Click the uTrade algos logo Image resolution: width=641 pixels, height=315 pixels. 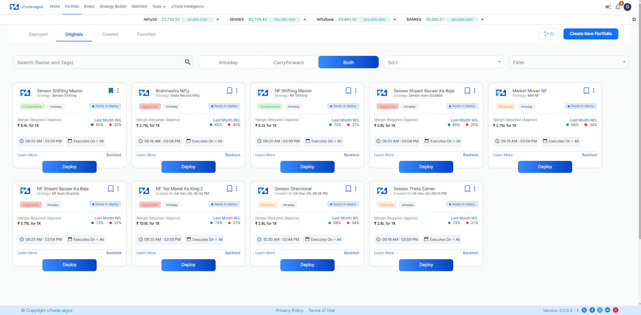(x=26, y=7)
